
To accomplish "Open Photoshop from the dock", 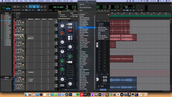I will coord(70,95).
